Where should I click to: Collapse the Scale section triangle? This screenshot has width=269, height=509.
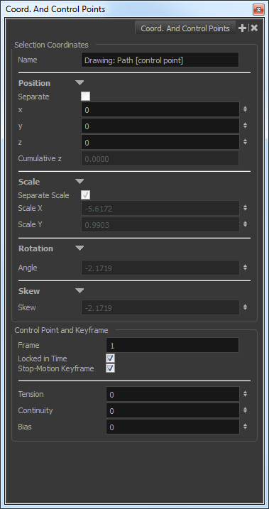click(79, 181)
